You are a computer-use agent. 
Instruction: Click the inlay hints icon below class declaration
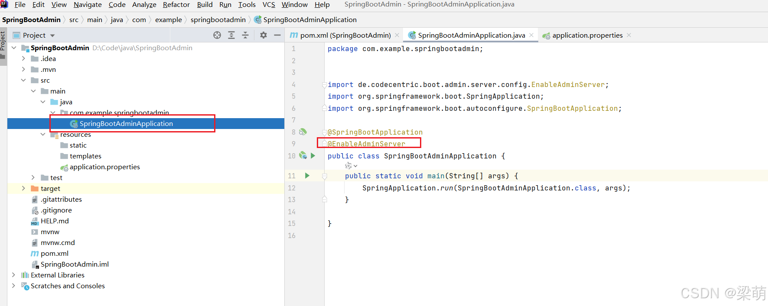pos(351,166)
